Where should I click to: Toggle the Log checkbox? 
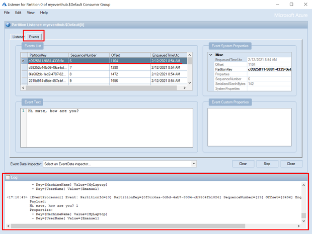pos(8,177)
